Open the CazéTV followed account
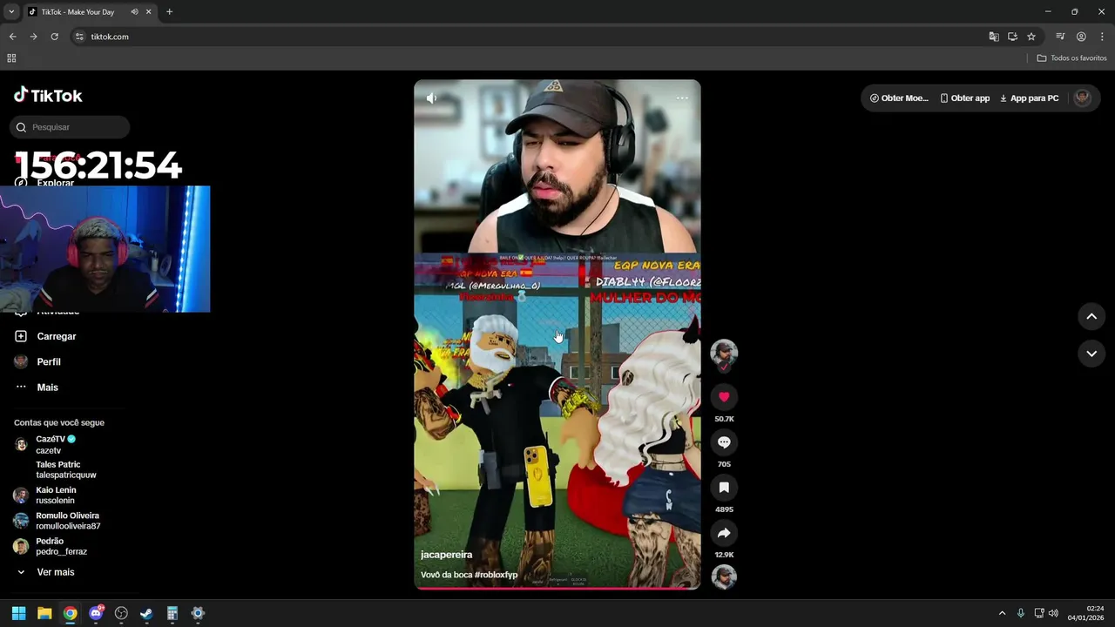 click(56, 445)
